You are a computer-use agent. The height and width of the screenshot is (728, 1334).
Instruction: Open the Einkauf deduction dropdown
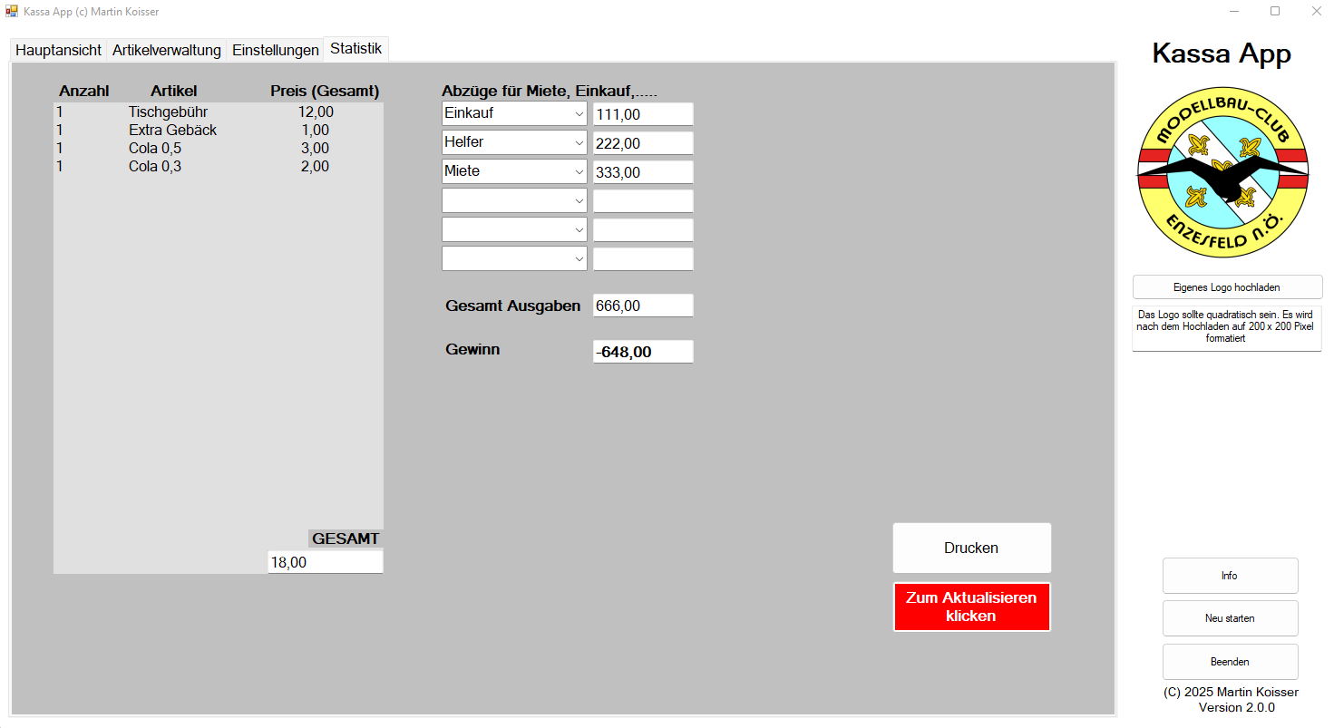pyautogui.click(x=579, y=114)
